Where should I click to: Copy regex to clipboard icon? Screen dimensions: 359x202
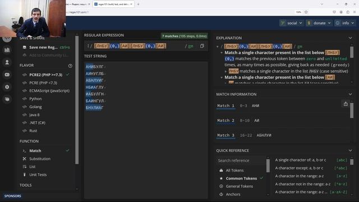[x=202, y=46]
